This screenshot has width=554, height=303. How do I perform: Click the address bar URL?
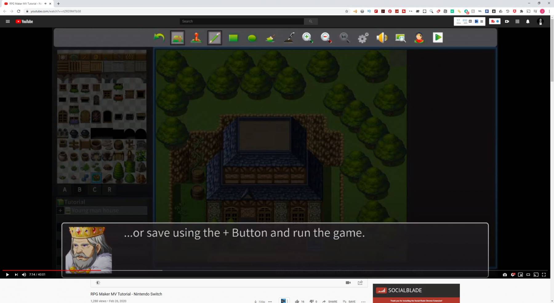click(56, 11)
